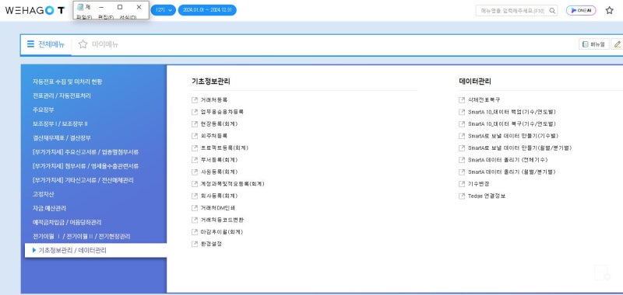
Task: Open Tedge 연결정보 link
Action: [487, 196]
